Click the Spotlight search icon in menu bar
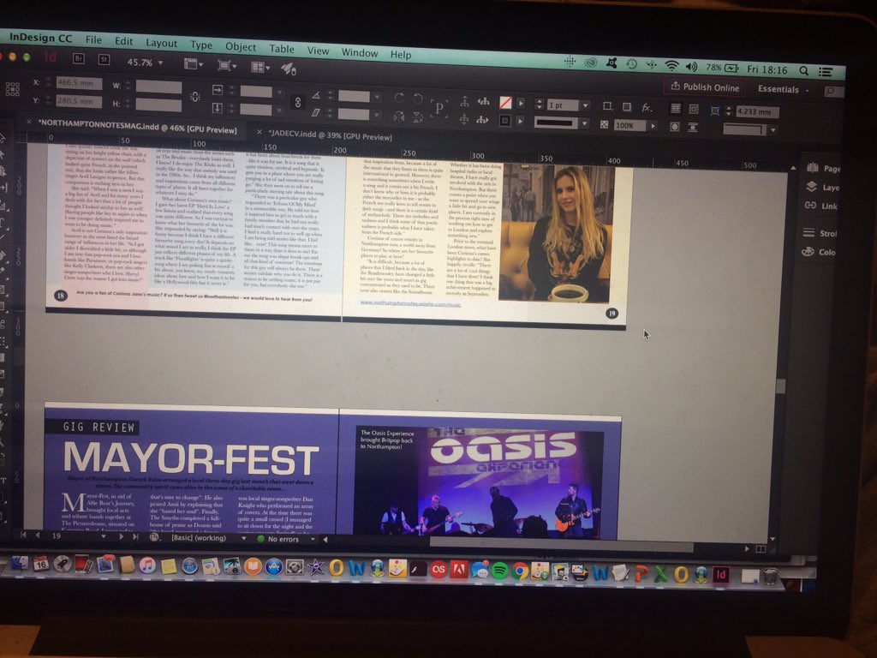This screenshot has width=877, height=658. 803,70
